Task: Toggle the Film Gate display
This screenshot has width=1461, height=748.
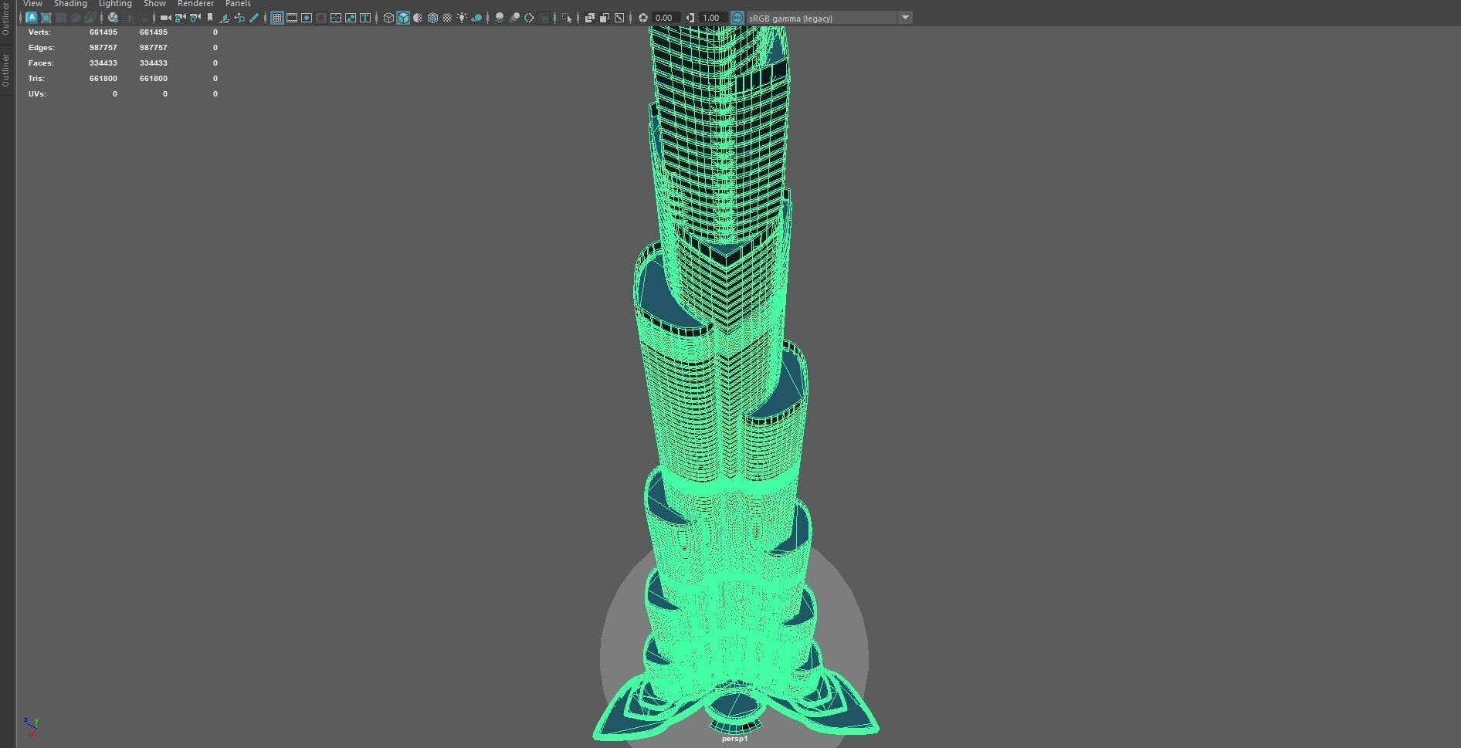Action: [292, 17]
